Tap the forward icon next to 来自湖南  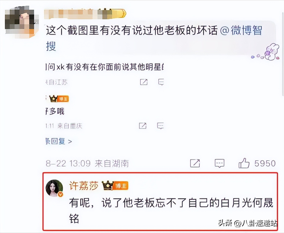pyautogui.click(x=195, y=163)
